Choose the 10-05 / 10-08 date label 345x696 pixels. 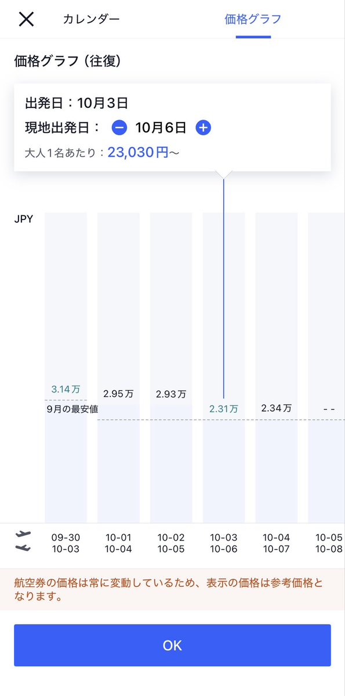click(329, 543)
